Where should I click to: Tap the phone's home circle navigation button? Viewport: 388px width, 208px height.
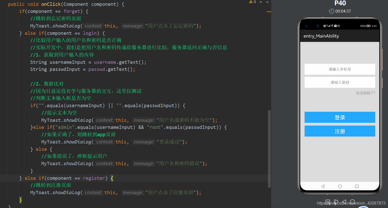pos(340,186)
